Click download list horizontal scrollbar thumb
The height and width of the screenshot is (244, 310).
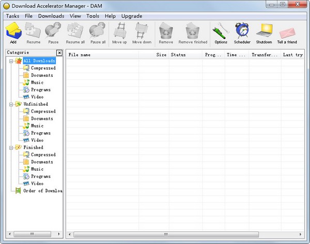[166, 235]
